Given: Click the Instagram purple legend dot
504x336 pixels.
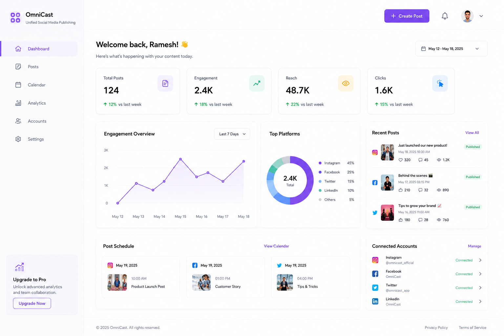Looking at the screenshot, I should 320,163.
